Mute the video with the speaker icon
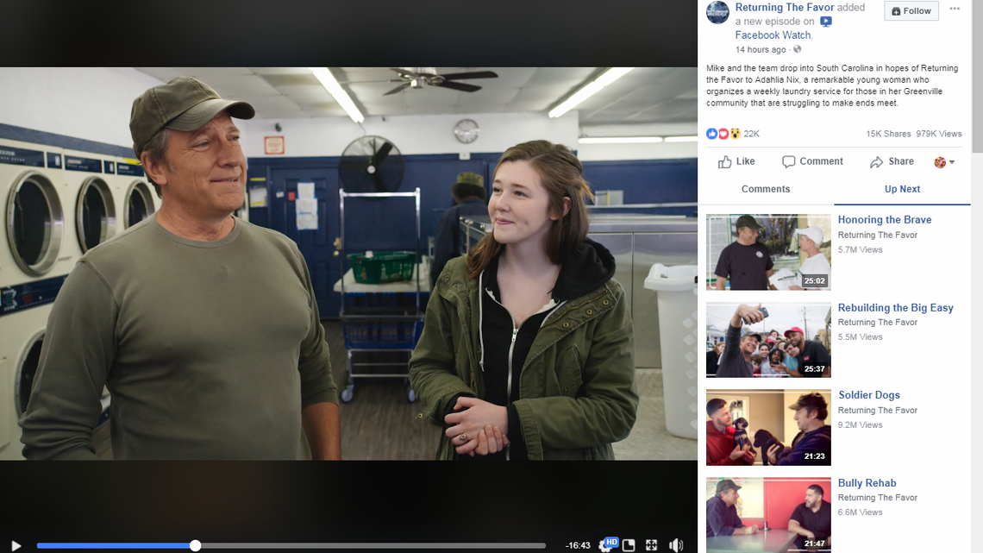The width and height of the screenshot is (983, 553). click(676, 545)
